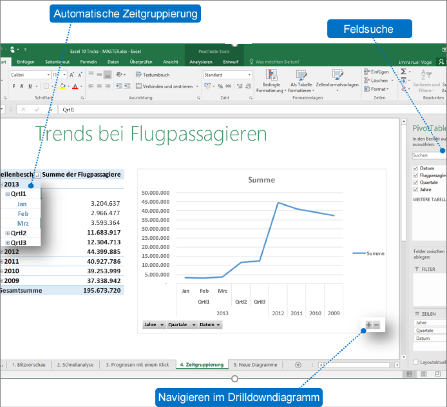
Task: Open the Calibri font name dropdown
Action: click(x=48, y=75)
